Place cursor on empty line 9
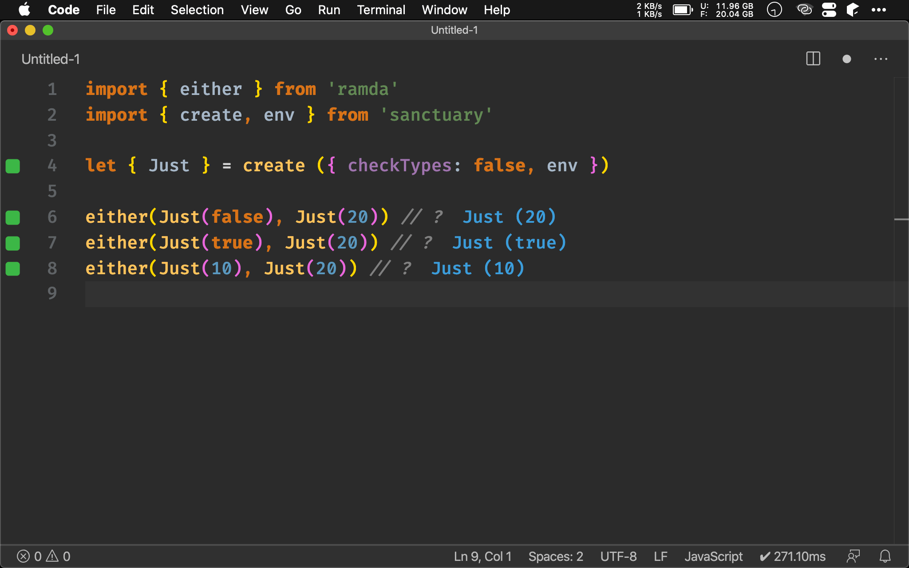This screenshot has height=568, width=909. [489, 294]
